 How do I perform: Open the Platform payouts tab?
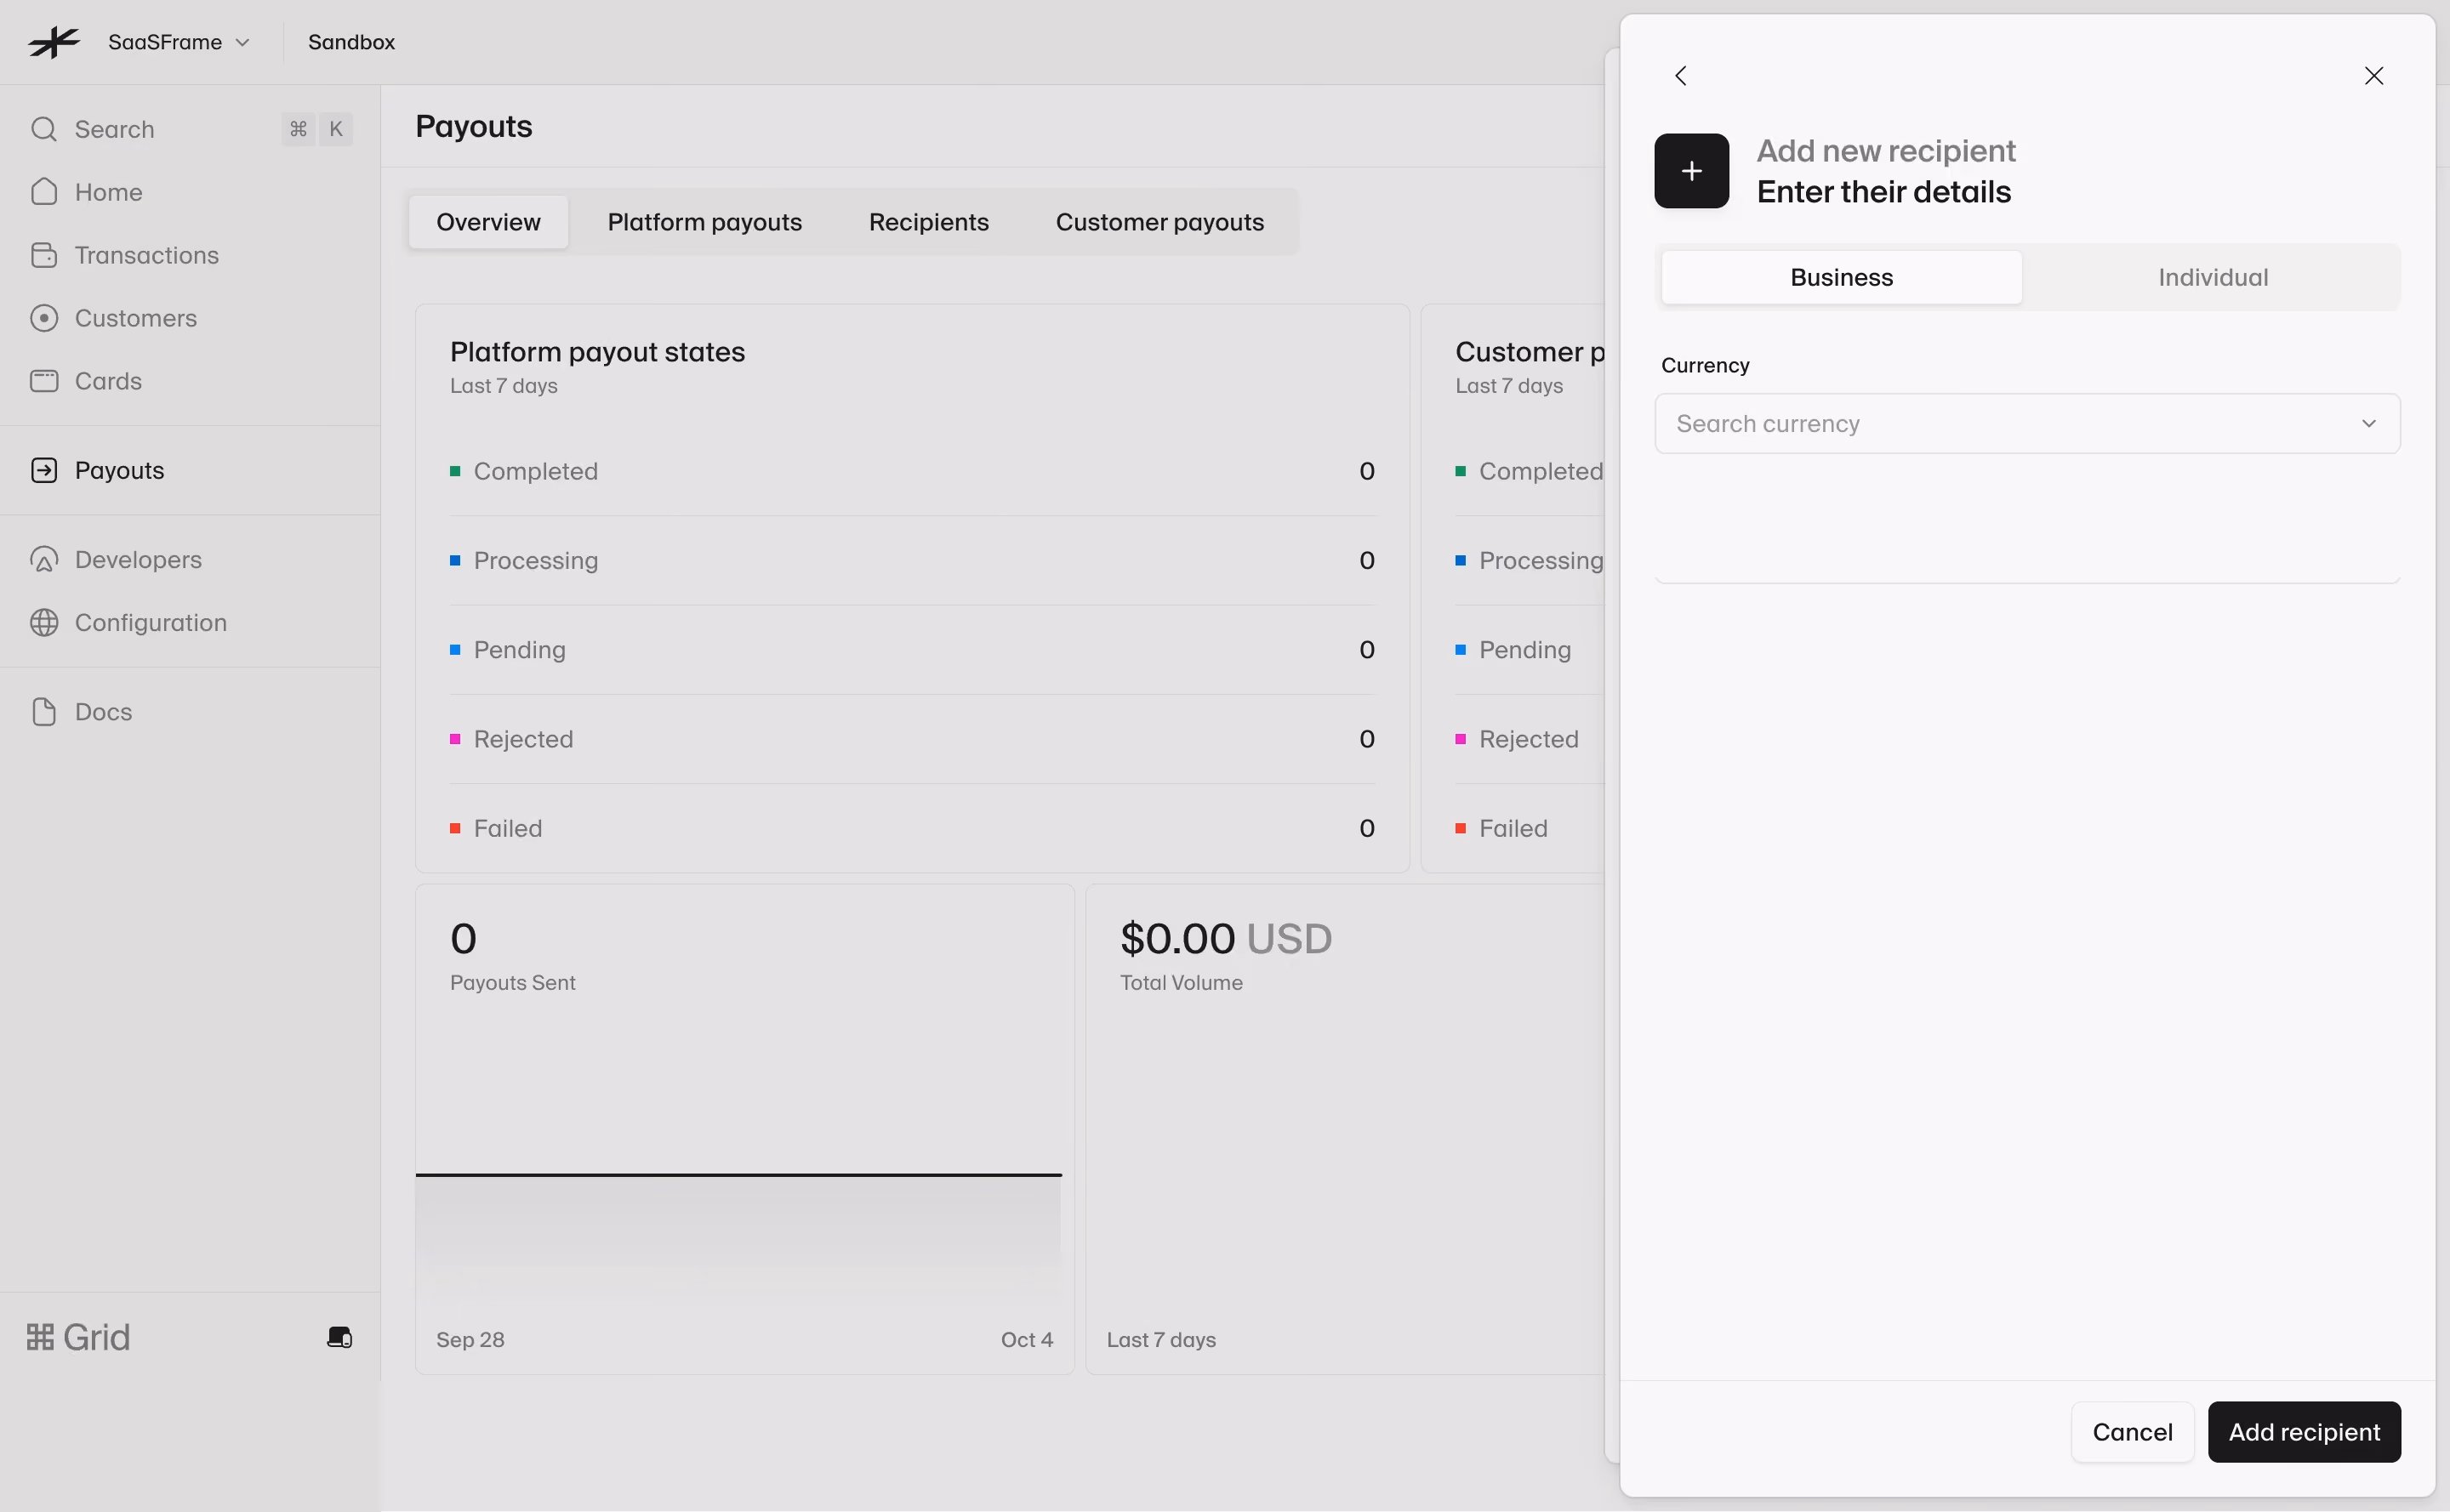pos(704,222)
